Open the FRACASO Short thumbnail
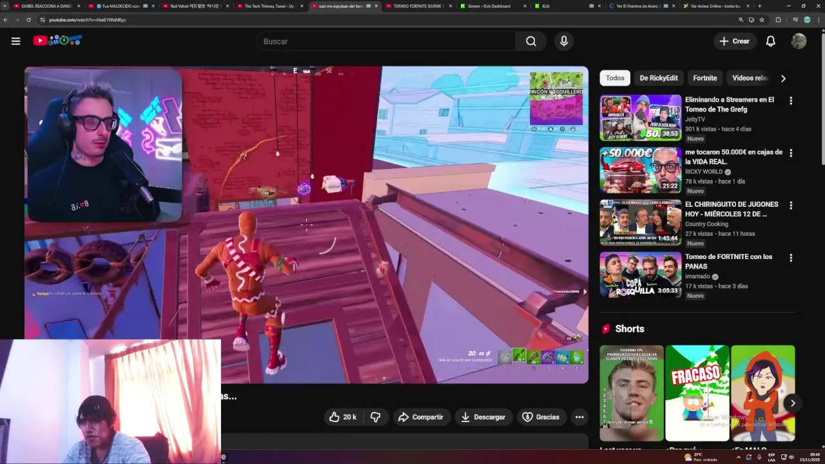Screen dimensions: 825x464 (697, 393)
